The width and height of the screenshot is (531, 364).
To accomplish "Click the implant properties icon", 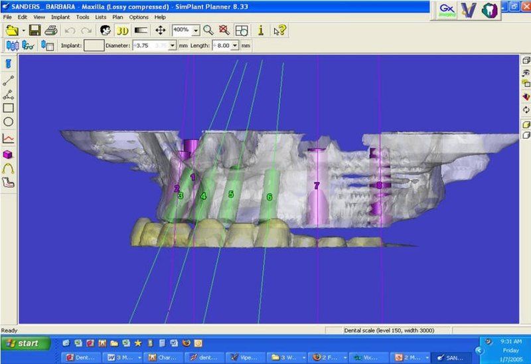I will [47, 45].
